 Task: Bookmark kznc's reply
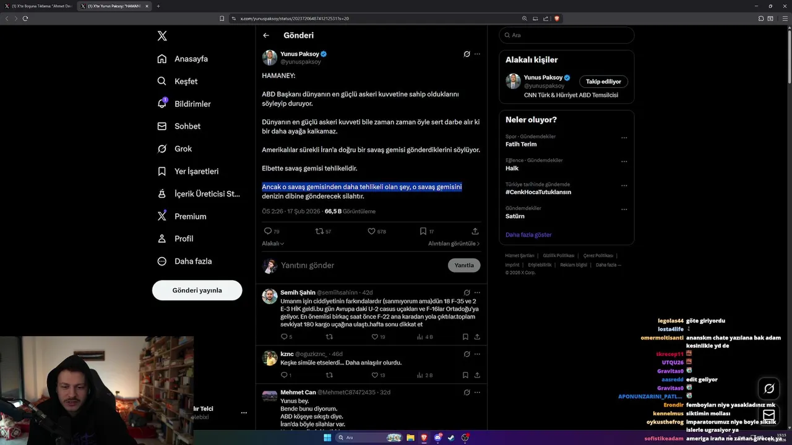click(465, 375)
